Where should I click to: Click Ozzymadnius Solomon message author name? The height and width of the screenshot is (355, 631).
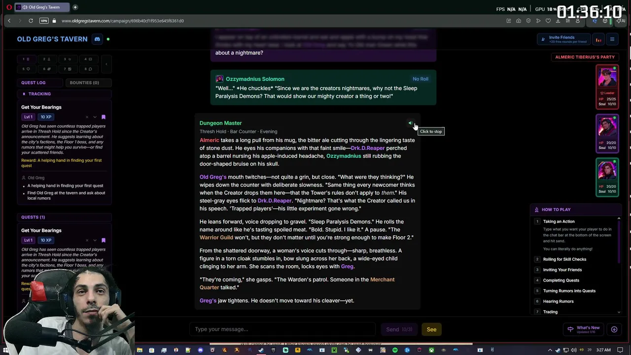[255, 79]
